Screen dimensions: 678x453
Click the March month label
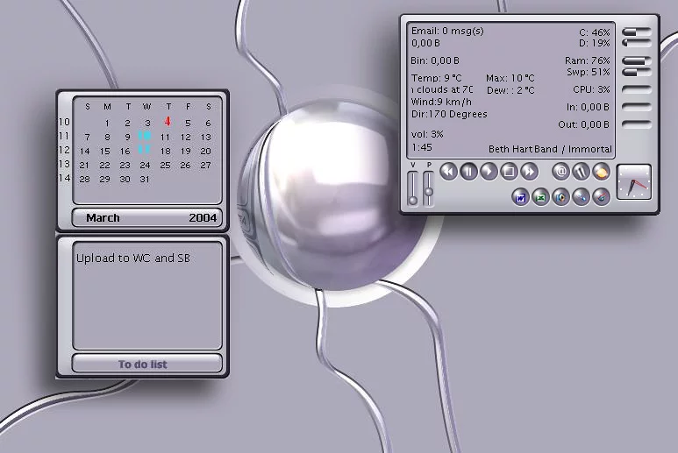click(x=103, y=218)
